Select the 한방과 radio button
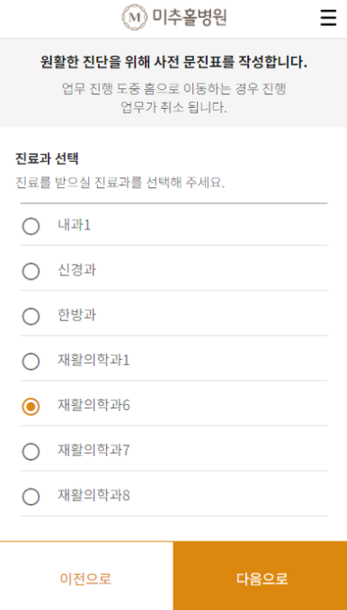347x610 pixels. tap(31, 317)
